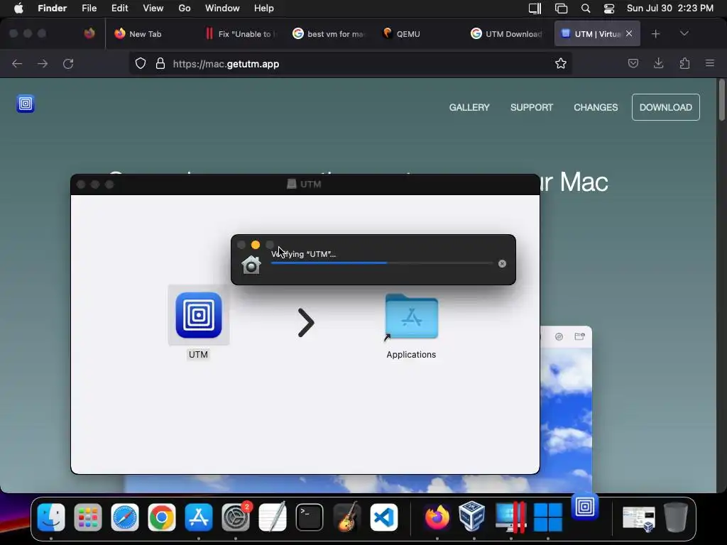Open Google Chrome from the Dock
Viewport: 727px width, 545px height.
click(161, 517)
